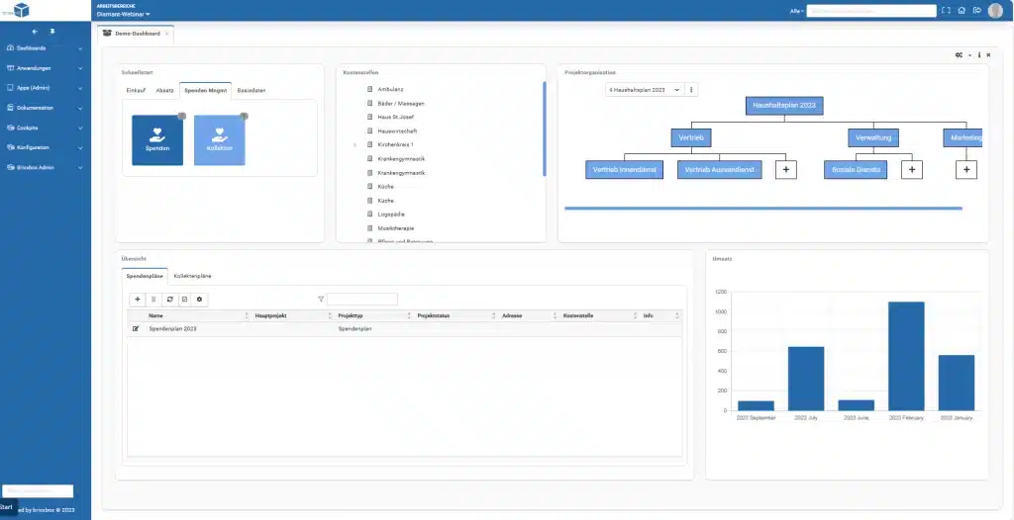The image size is (1014, 520).
Task: Open the three-dot menu beside Haushaltsplan dropdown
Action: (x=690, y=90)
